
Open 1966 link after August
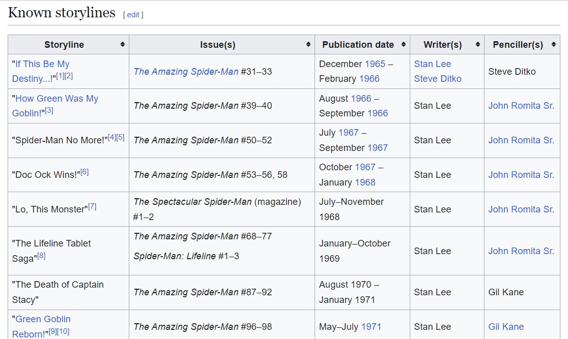pos(361,99)
